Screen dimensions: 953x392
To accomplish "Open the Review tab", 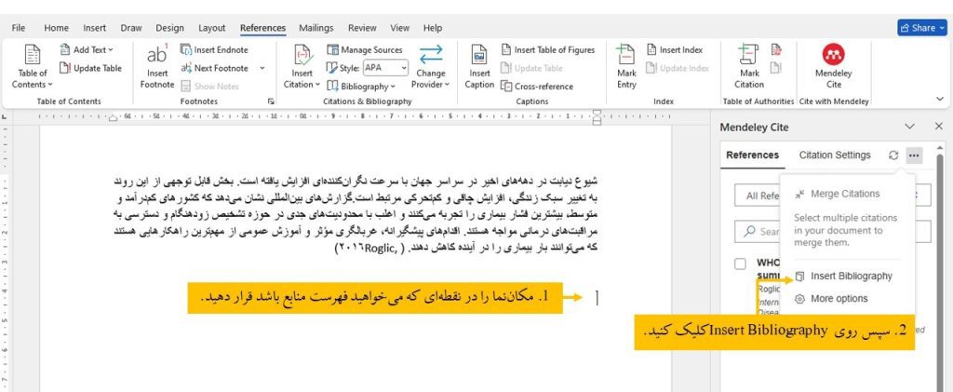I will coord(362,28).
